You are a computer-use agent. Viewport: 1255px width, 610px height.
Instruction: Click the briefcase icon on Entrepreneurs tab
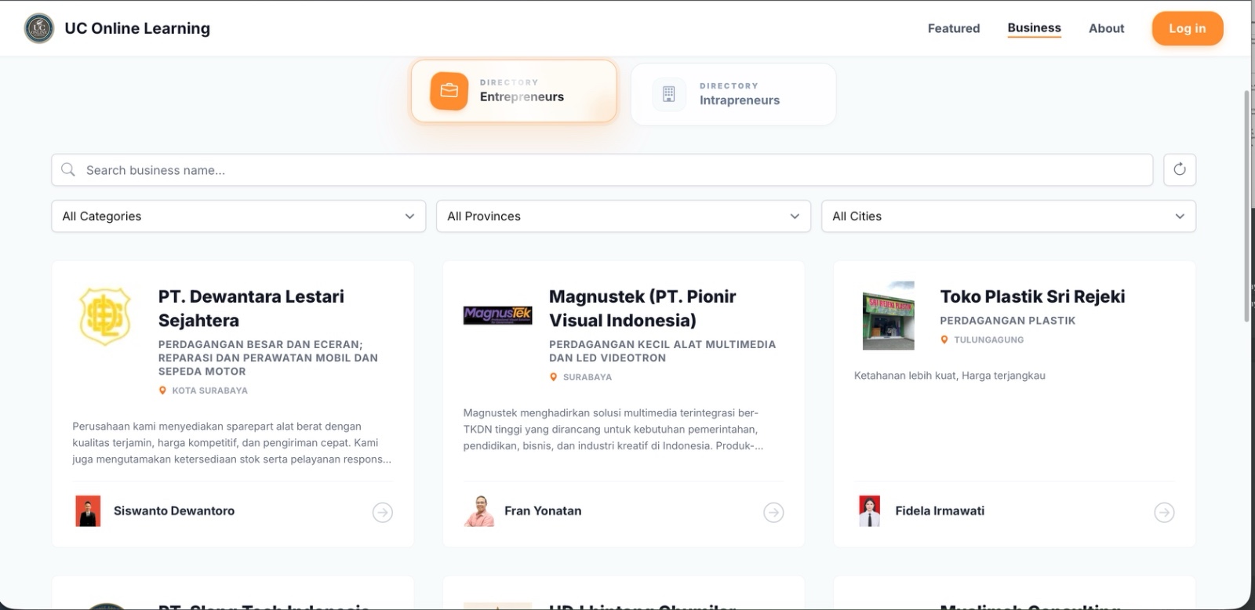point(449,90)
